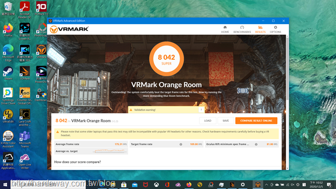
Task: Select the PowerDirector 365 desktop icon
Action: 25,53
